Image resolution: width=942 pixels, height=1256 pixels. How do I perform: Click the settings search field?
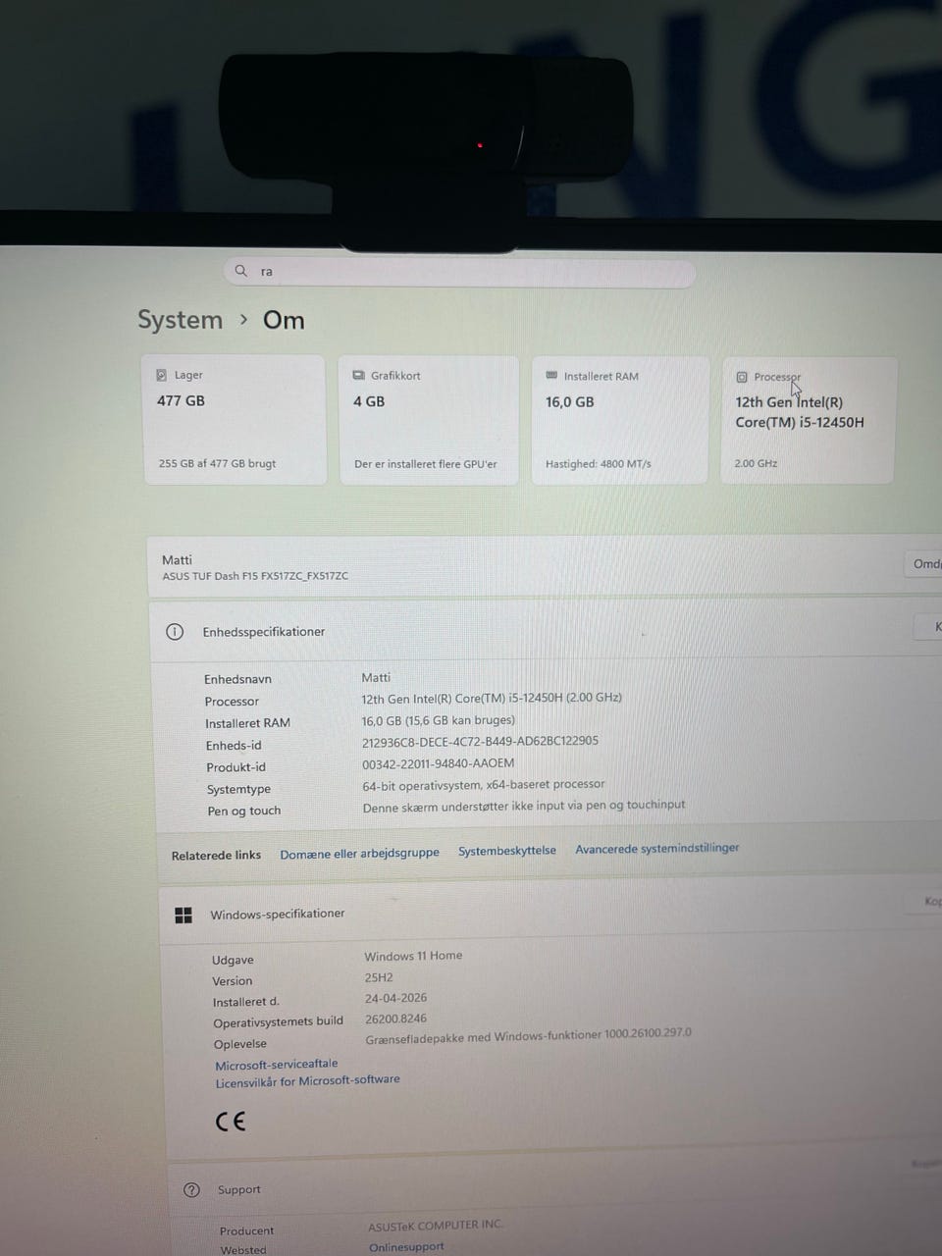tap(460, 272)
